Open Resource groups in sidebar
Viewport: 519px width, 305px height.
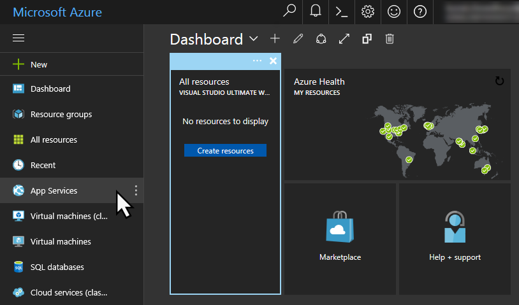coord(72,114)
